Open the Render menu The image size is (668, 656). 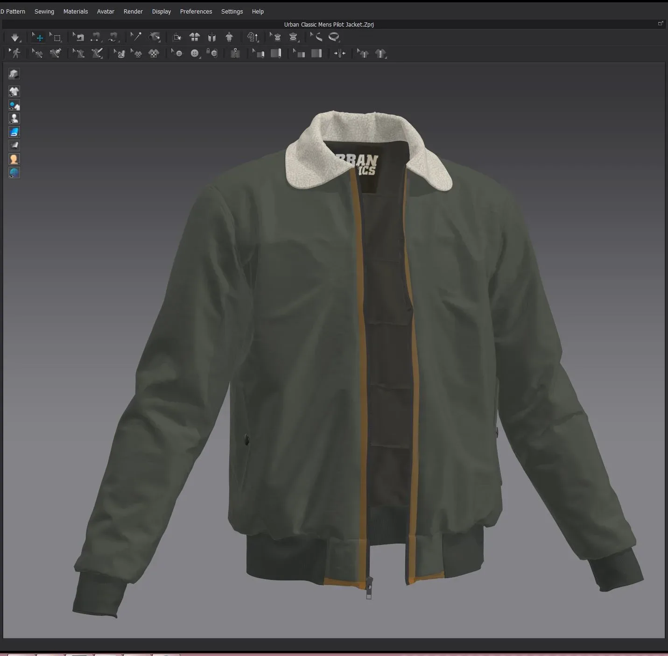pos(133,11)
